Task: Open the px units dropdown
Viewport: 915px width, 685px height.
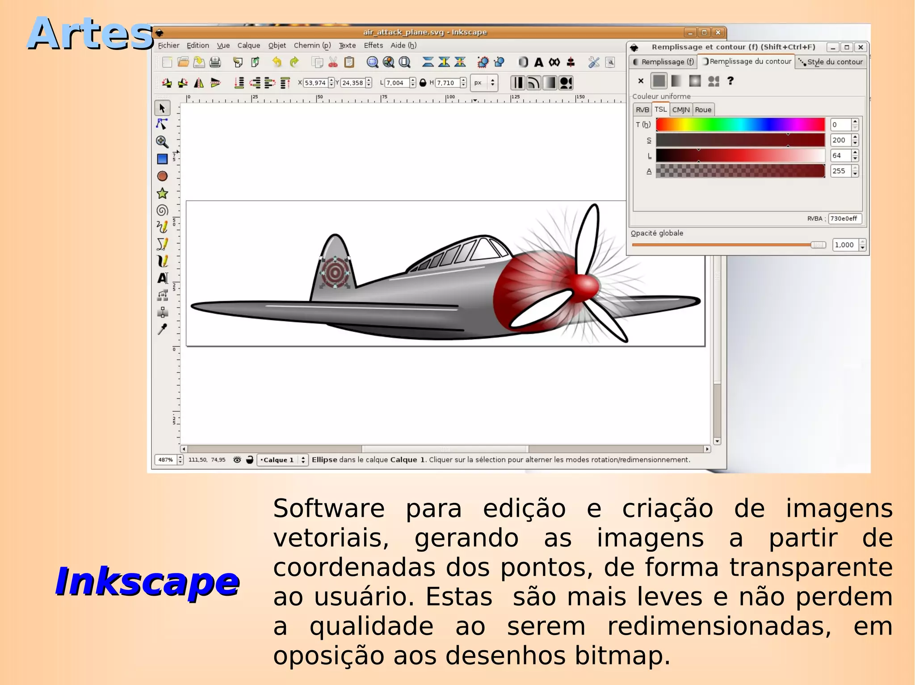Action: (x=484, y=83)
